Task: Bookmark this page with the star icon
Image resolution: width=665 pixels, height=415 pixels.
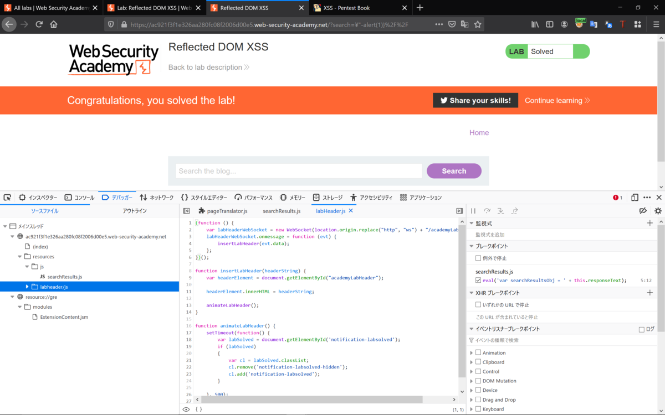Action: click(x=478, y=24)
